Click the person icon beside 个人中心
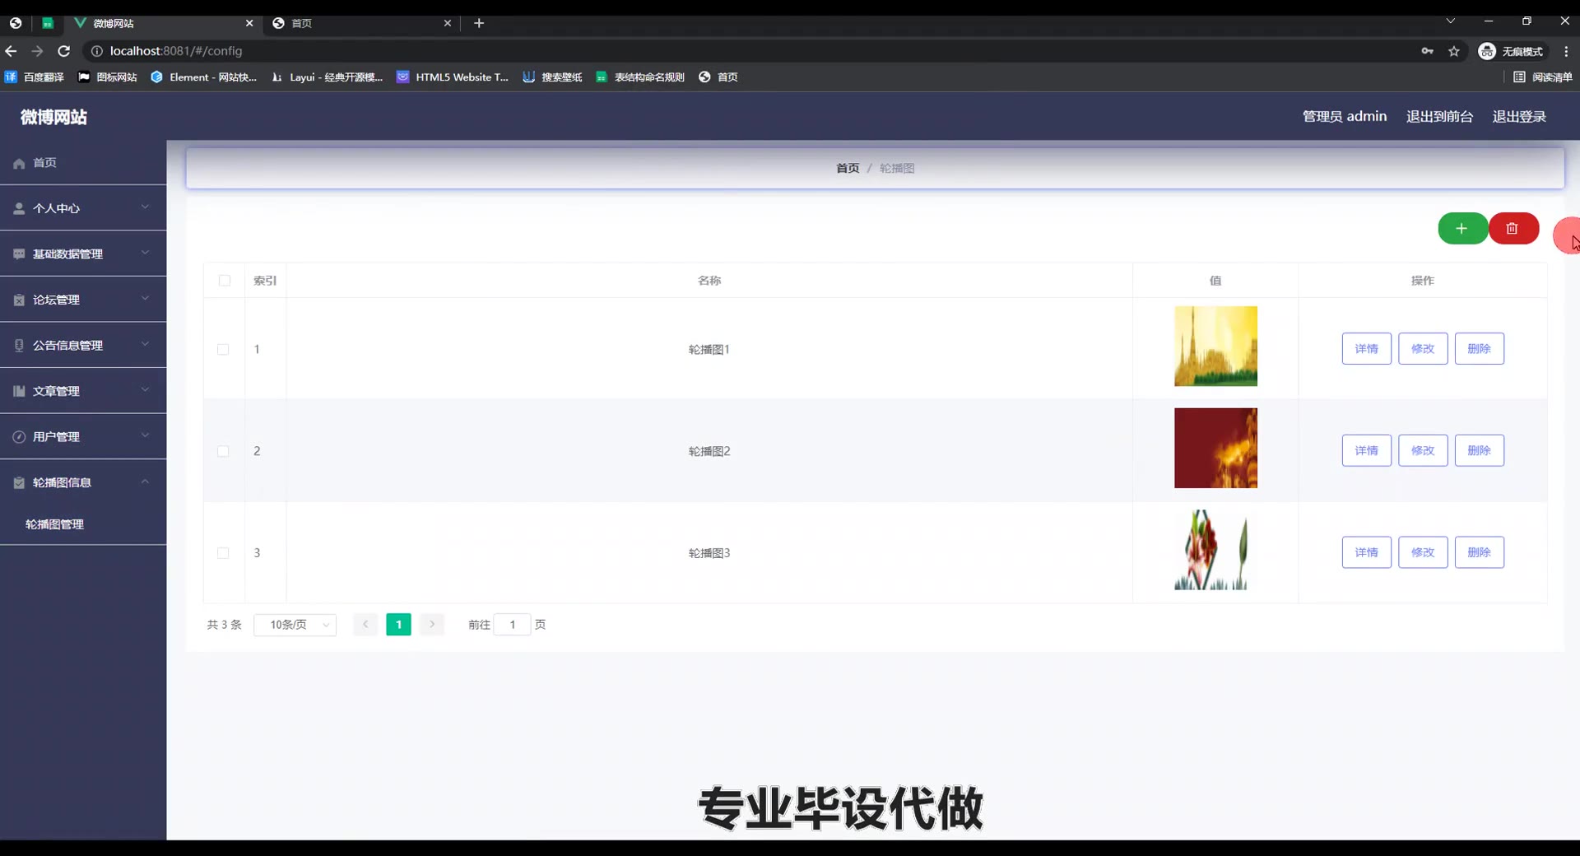 [19, 209]
